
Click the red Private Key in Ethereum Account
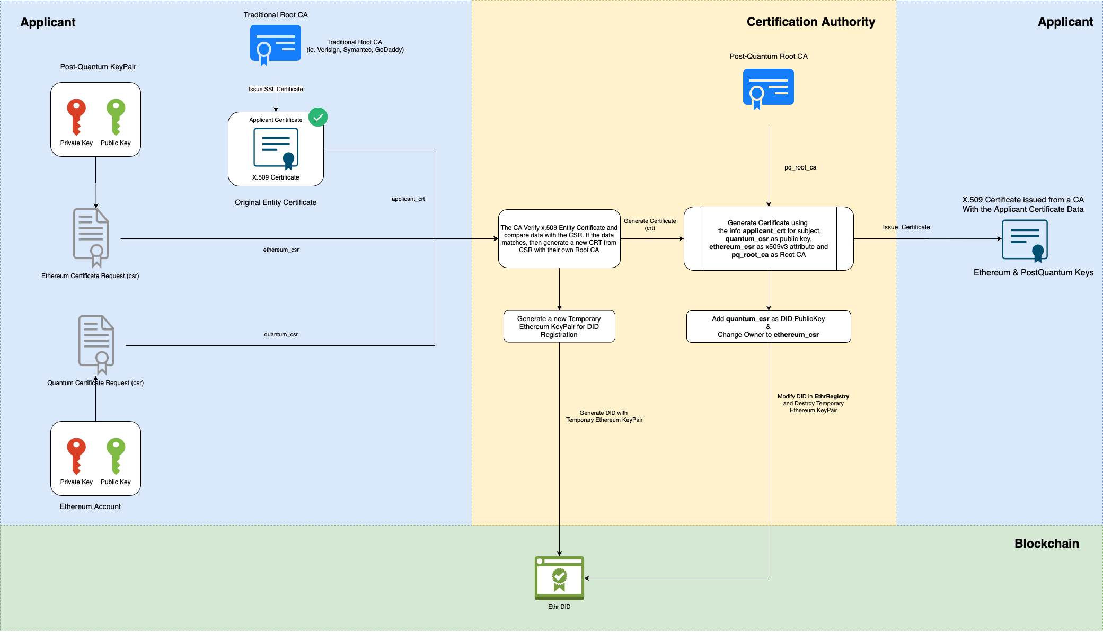pyautogui.click(x=76, y=456)
